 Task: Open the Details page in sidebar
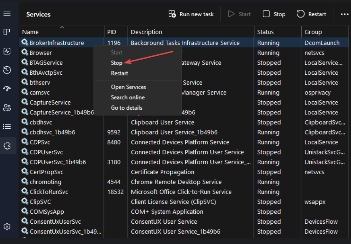pos(7,127)
